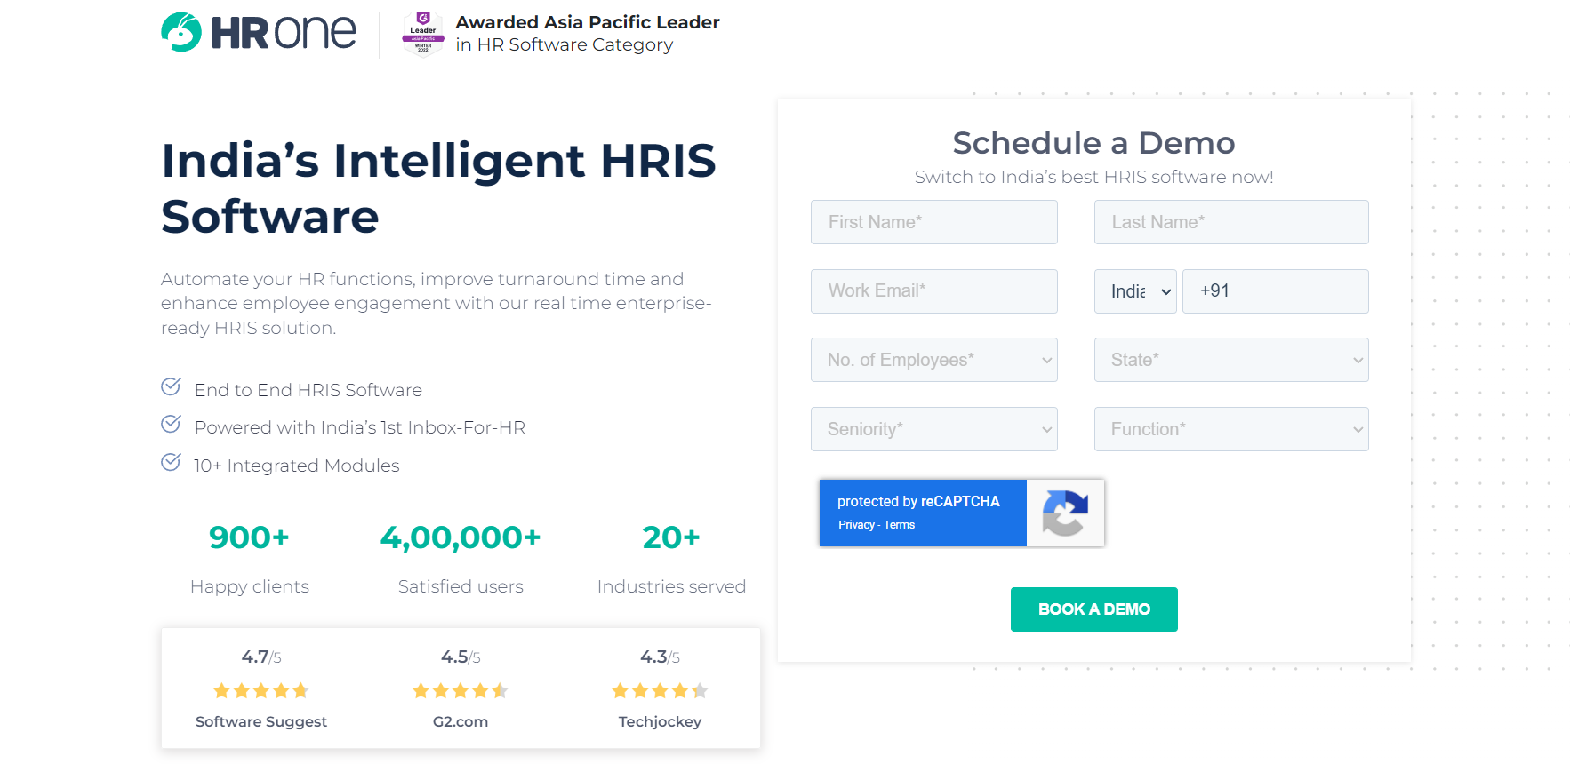The image size is (1570, 764).
Task: Click the G2 Leader award badge
Action: pyautogui.click(x=422, y=34)
